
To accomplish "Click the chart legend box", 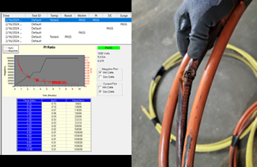I will pyautogui.click(x=11, y=50).
